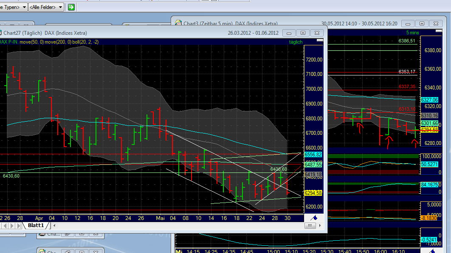Open the <Alle Felder> dropdown
The height and width of the screenshot is (253, 451).
coord(46,7)
